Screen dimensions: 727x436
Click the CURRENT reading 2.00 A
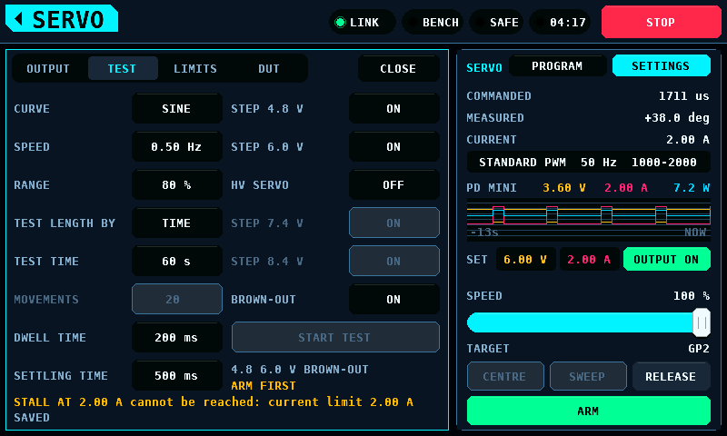pos(688,140)
